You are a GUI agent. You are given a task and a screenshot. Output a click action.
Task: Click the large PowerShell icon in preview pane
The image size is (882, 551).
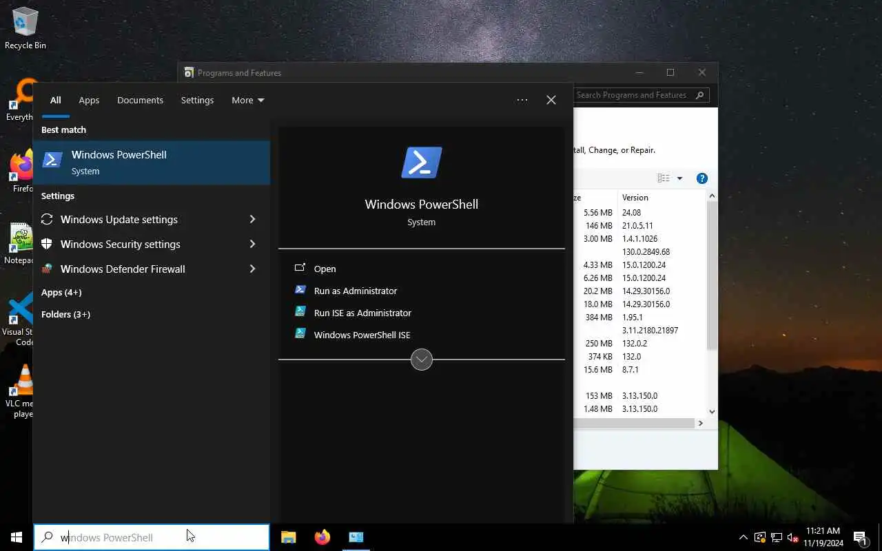coord(421,163)
